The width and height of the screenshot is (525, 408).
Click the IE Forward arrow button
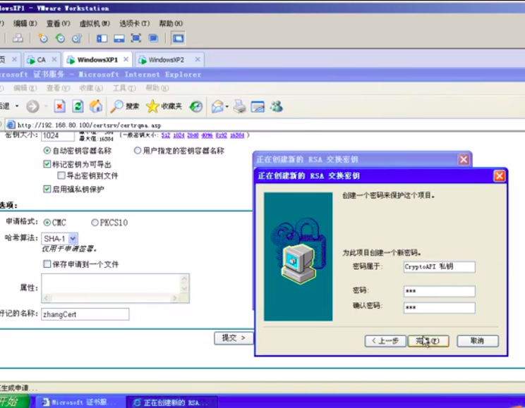[32, 106]
